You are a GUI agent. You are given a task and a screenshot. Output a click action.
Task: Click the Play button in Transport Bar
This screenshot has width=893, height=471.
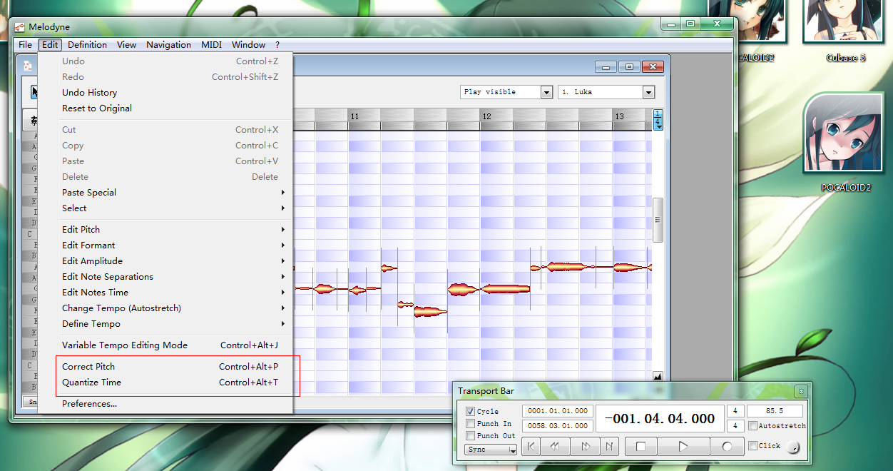(683, 447)
